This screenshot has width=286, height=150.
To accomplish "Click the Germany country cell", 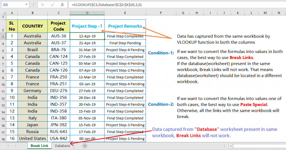I will [33, 91].
